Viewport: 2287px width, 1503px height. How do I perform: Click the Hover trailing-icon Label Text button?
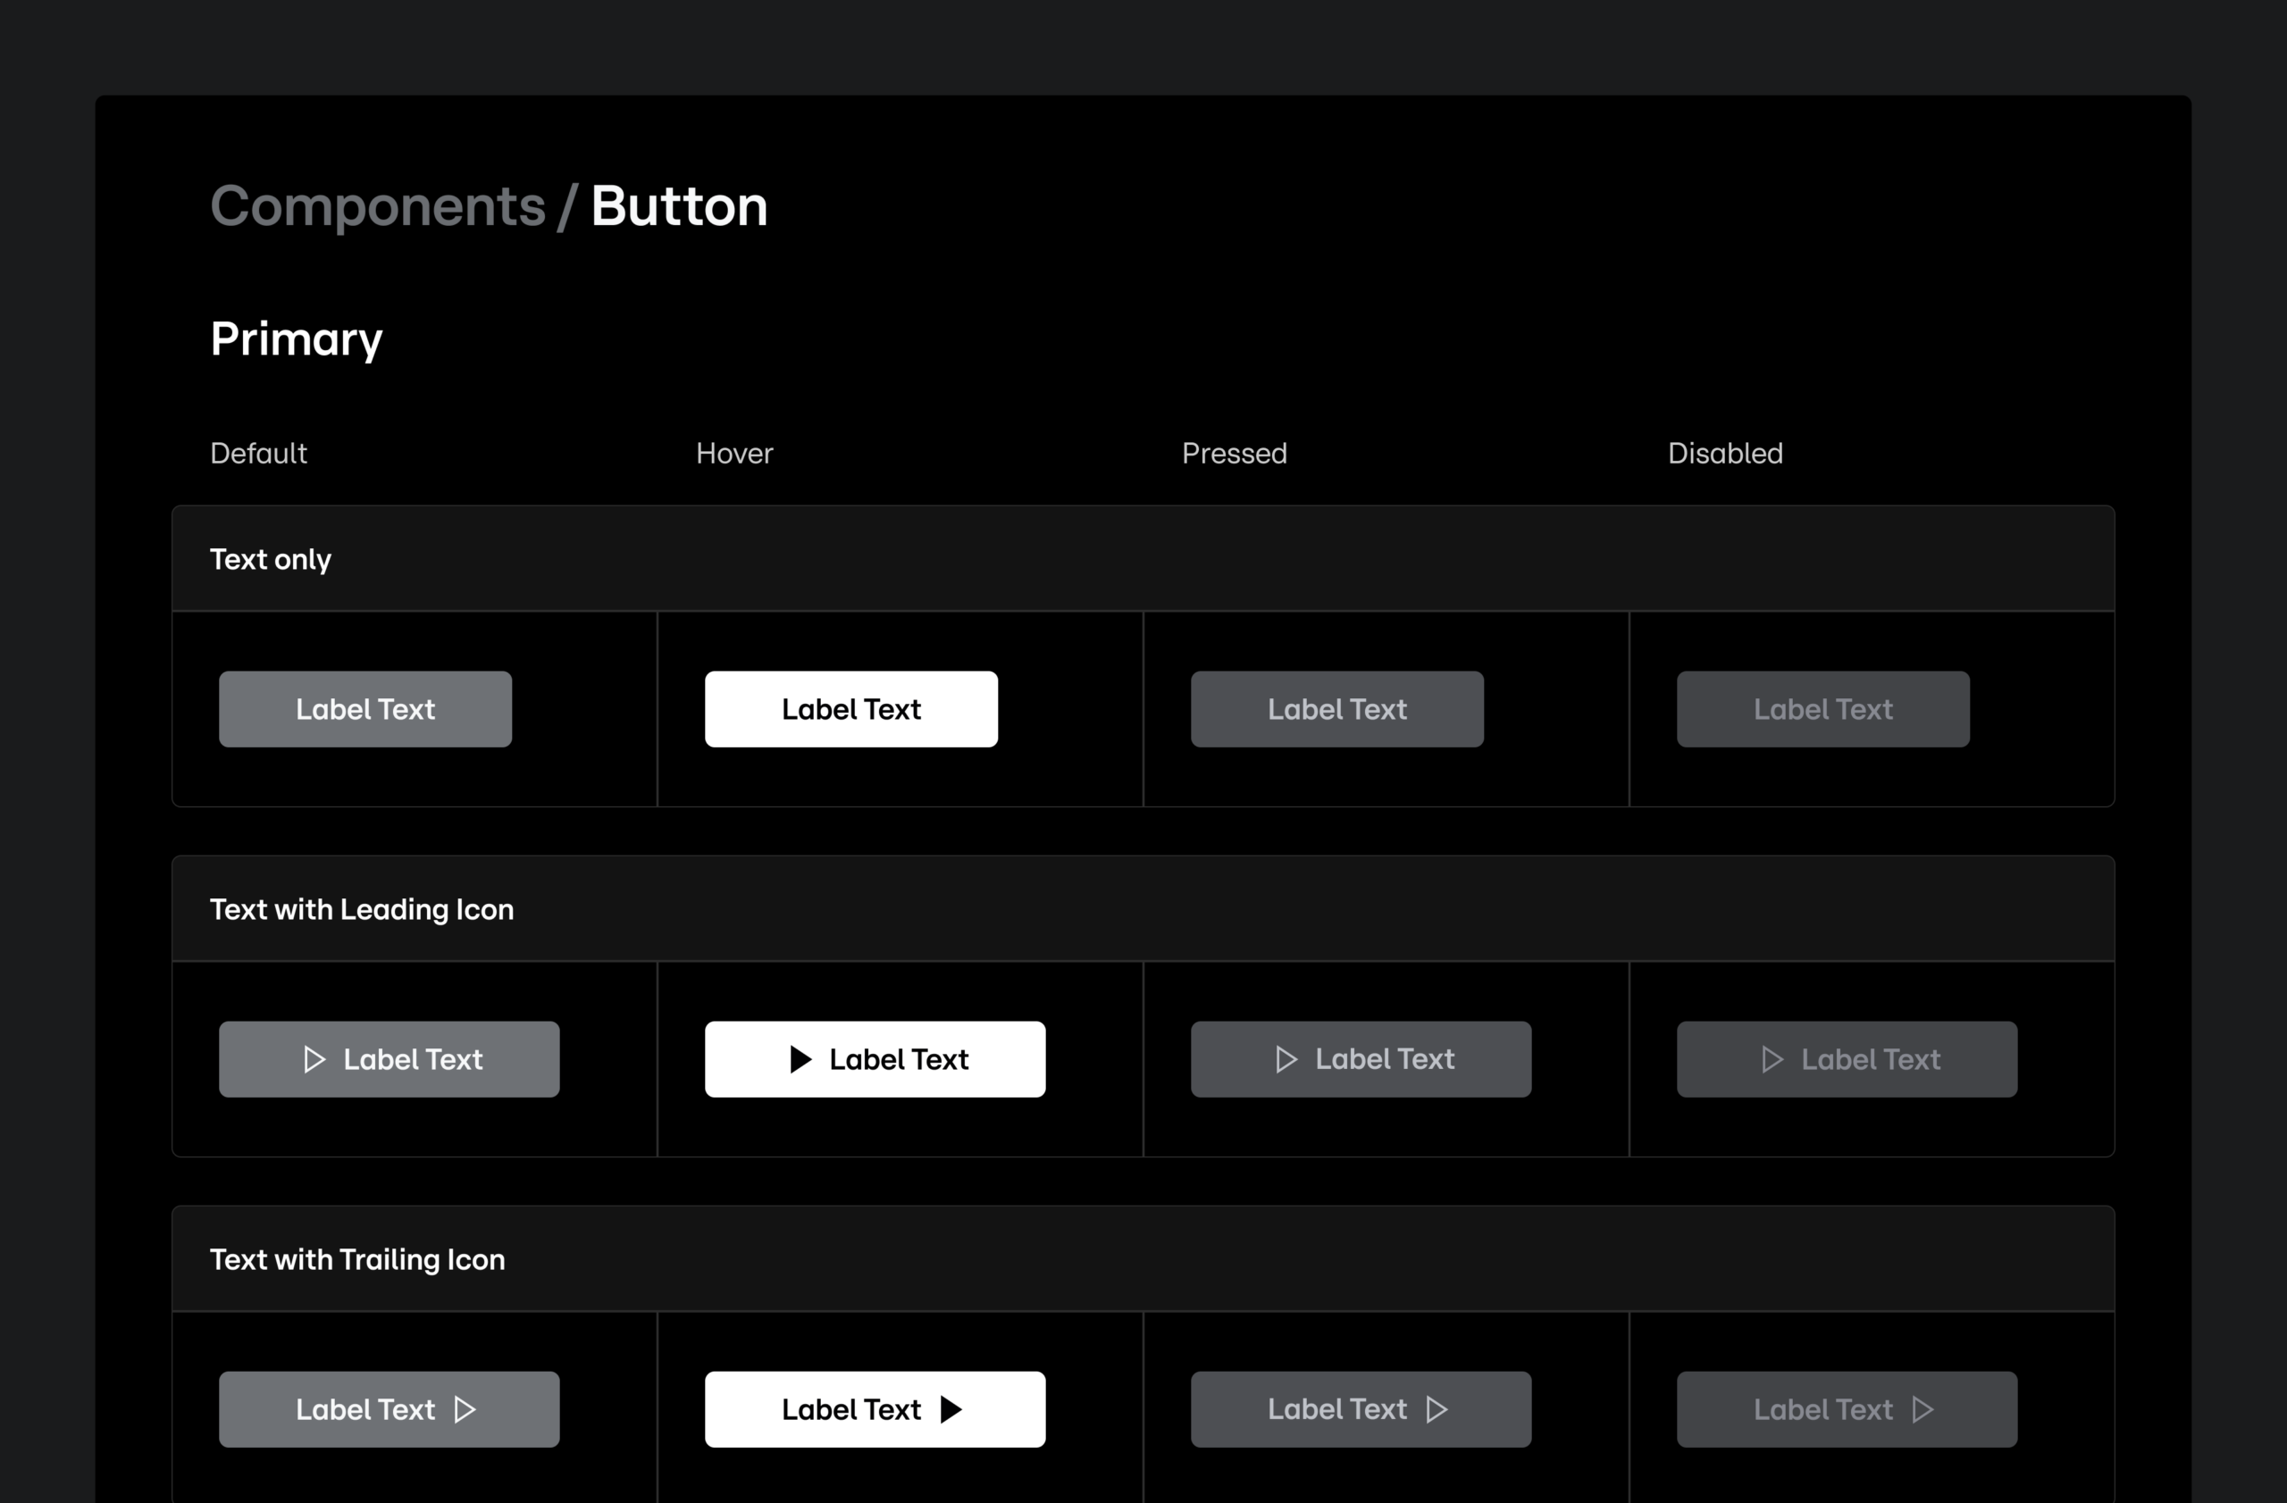(875, 1409)
